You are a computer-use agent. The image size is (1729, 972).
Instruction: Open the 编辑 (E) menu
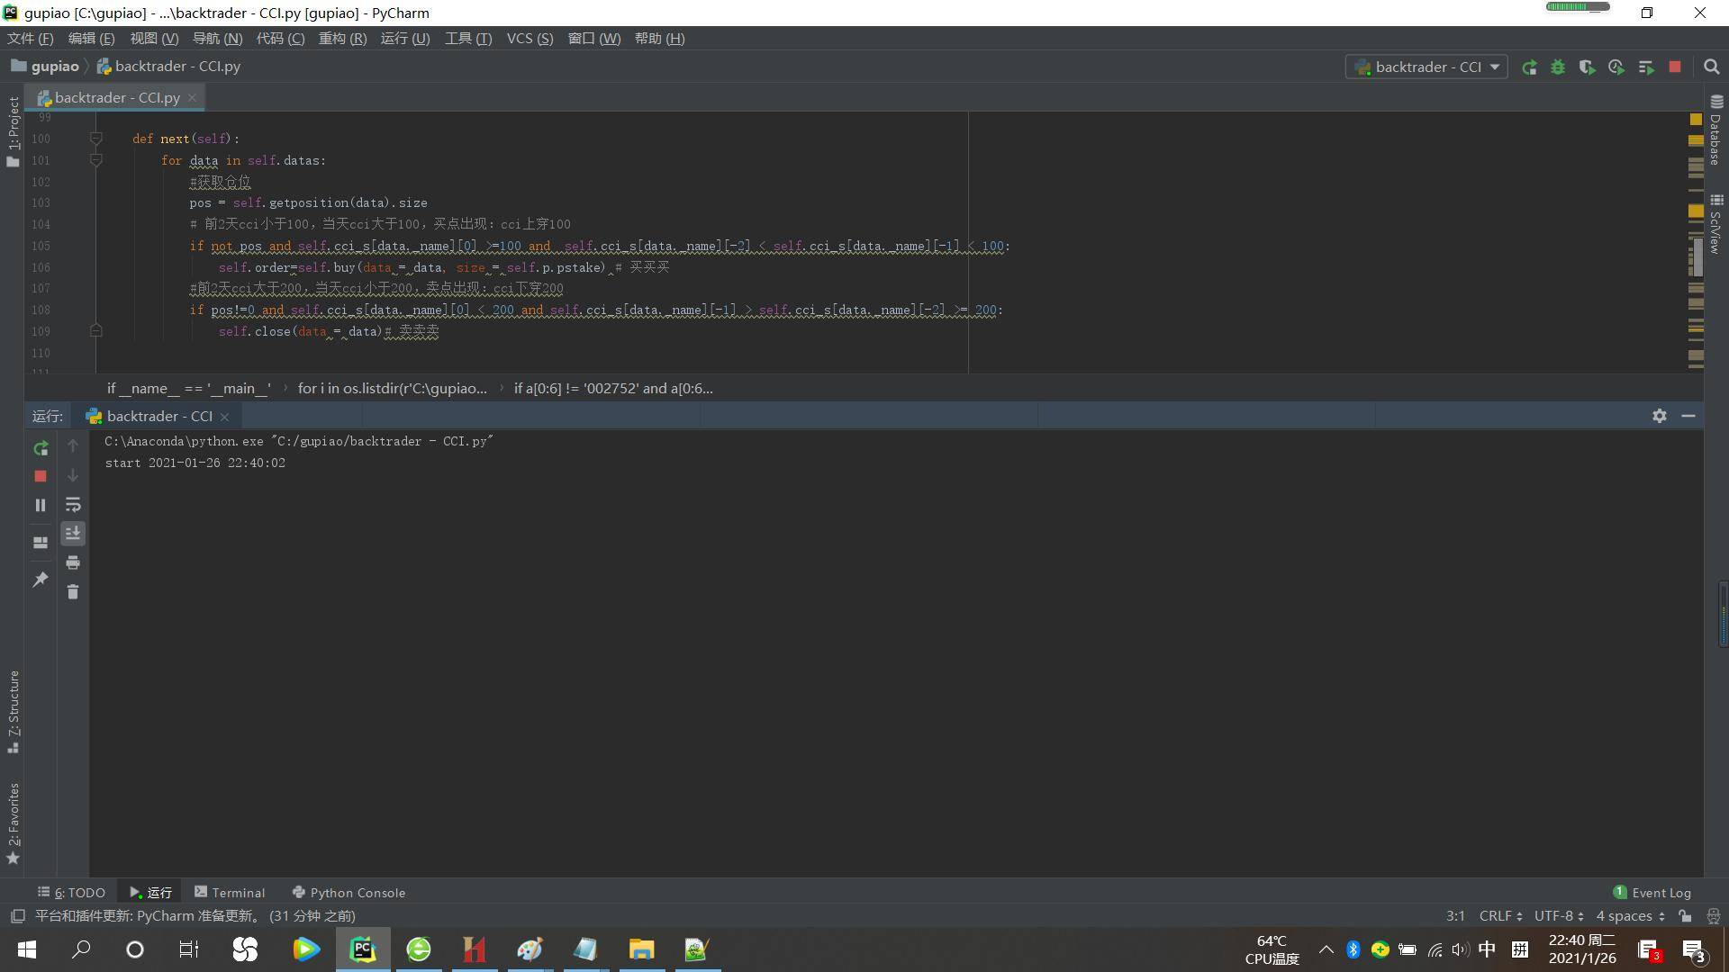[91, 39]
